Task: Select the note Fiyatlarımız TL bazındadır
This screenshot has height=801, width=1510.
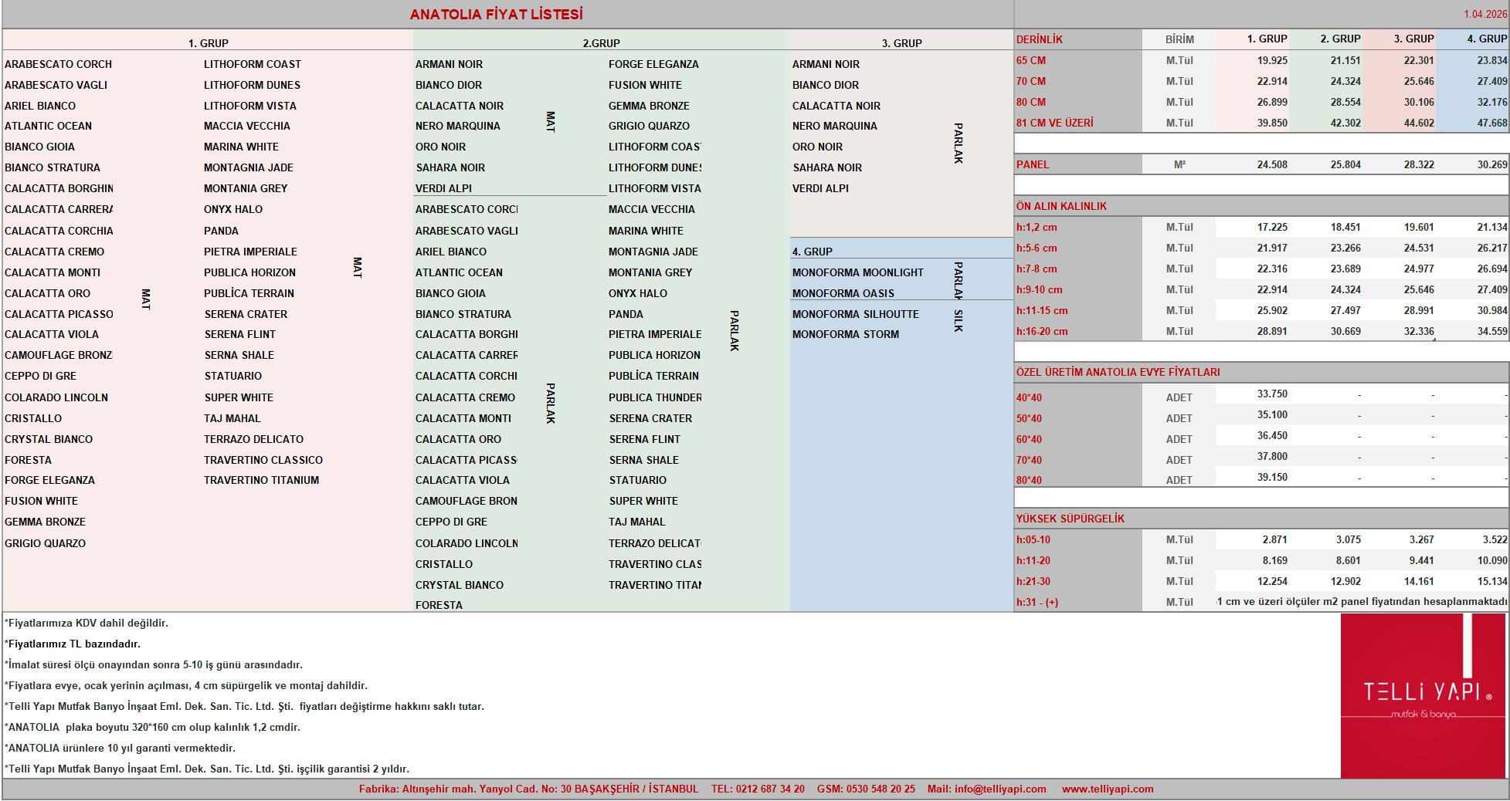Action: click(x=73, y=644)
